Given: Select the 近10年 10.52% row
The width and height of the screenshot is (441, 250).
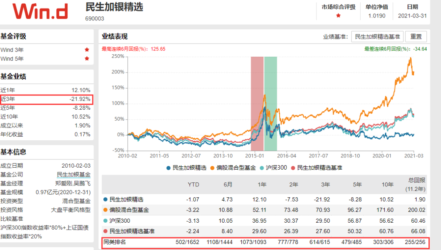Looking at the screenshot, I should 45,117.
